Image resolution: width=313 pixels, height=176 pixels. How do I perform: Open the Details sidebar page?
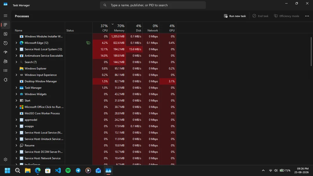point(5,70)
